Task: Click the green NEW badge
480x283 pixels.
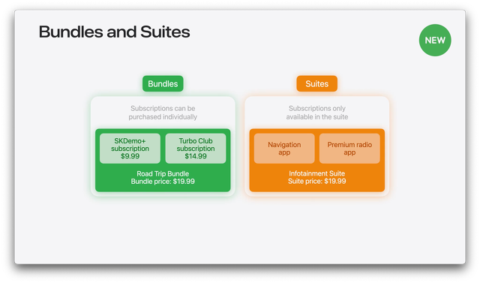Action: coord(435,40)
